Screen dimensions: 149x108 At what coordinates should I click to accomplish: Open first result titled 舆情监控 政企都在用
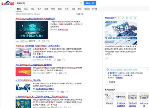tap(35, 18)
